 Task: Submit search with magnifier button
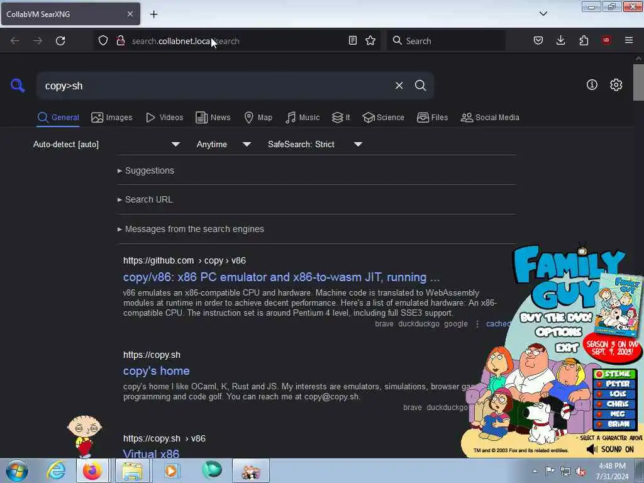coord(420,86)
